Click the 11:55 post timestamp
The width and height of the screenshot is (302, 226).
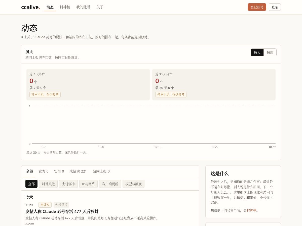click(29, 205)
